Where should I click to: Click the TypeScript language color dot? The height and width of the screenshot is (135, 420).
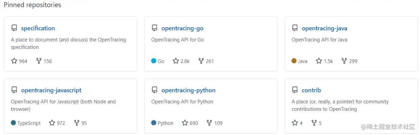14,123
